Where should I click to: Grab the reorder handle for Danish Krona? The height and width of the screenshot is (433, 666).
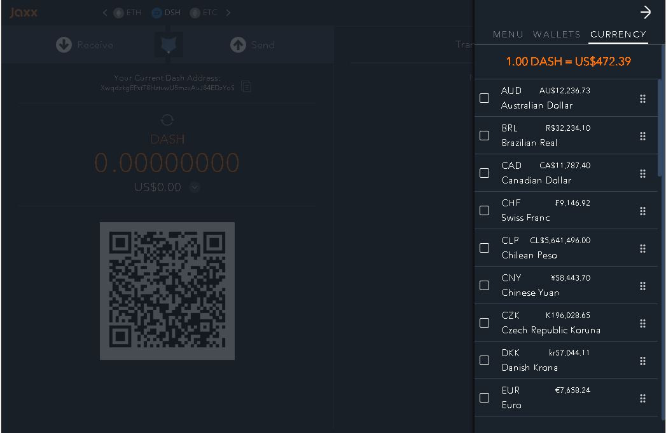[642, 361]
